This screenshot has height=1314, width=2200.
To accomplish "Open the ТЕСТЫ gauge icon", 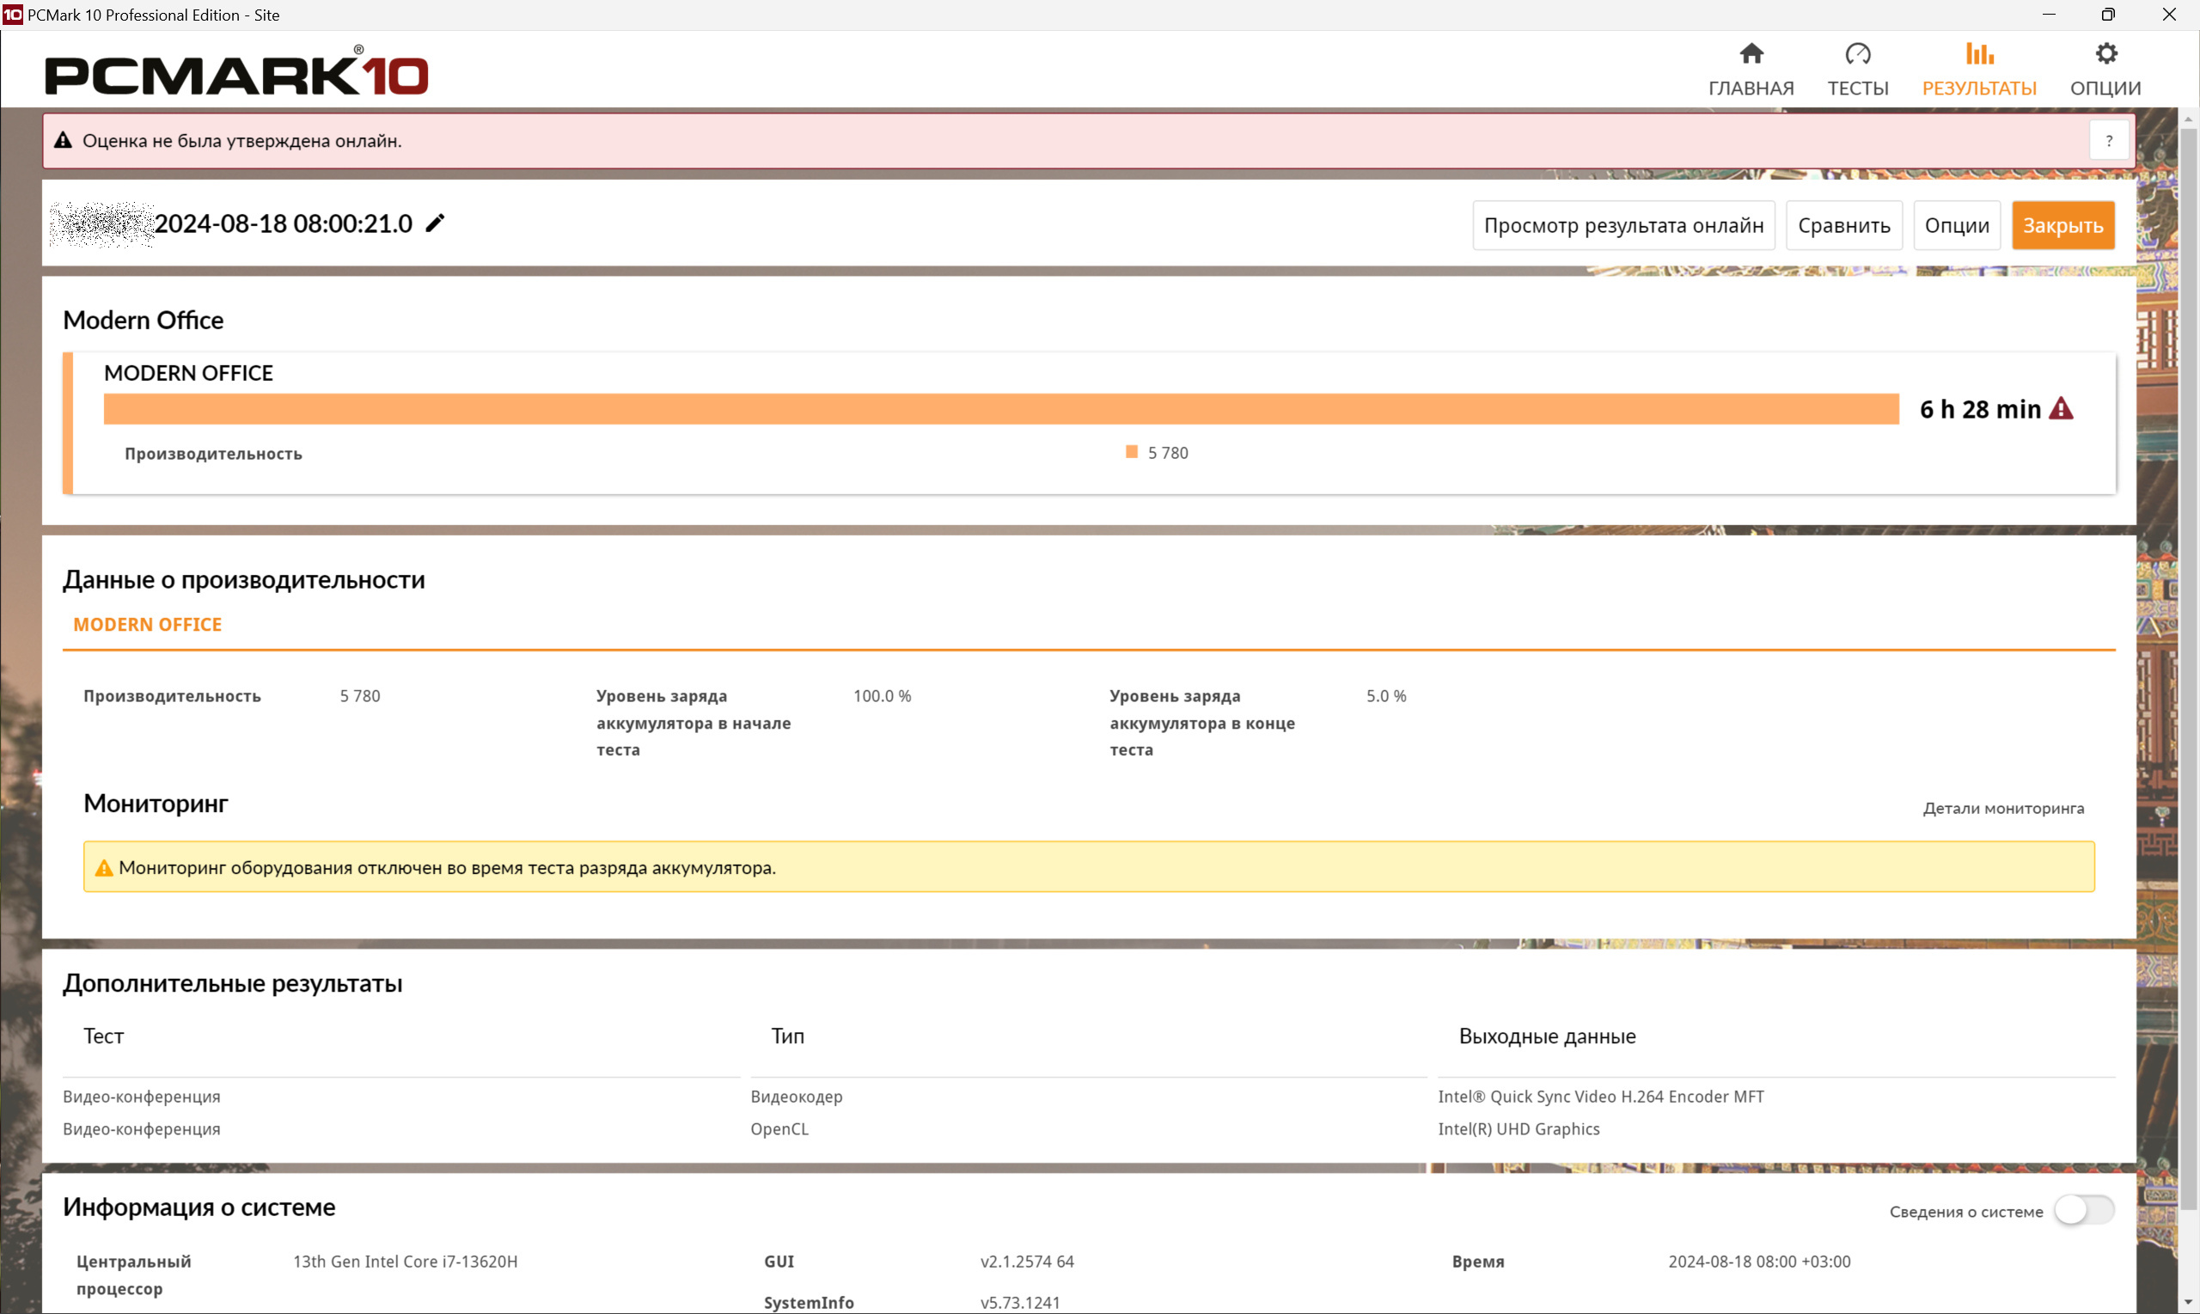I will pyautogui.click(x=1857, y=54).
